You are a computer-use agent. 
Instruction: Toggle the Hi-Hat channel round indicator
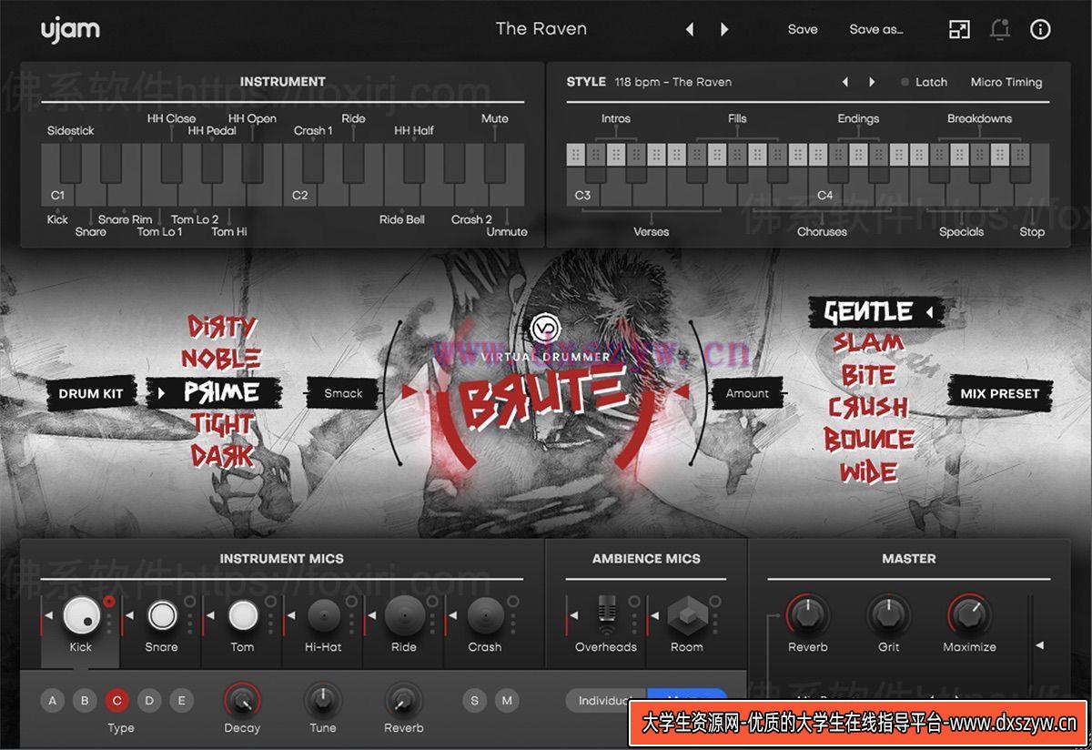pyautogui.click(x=352, y=602)
